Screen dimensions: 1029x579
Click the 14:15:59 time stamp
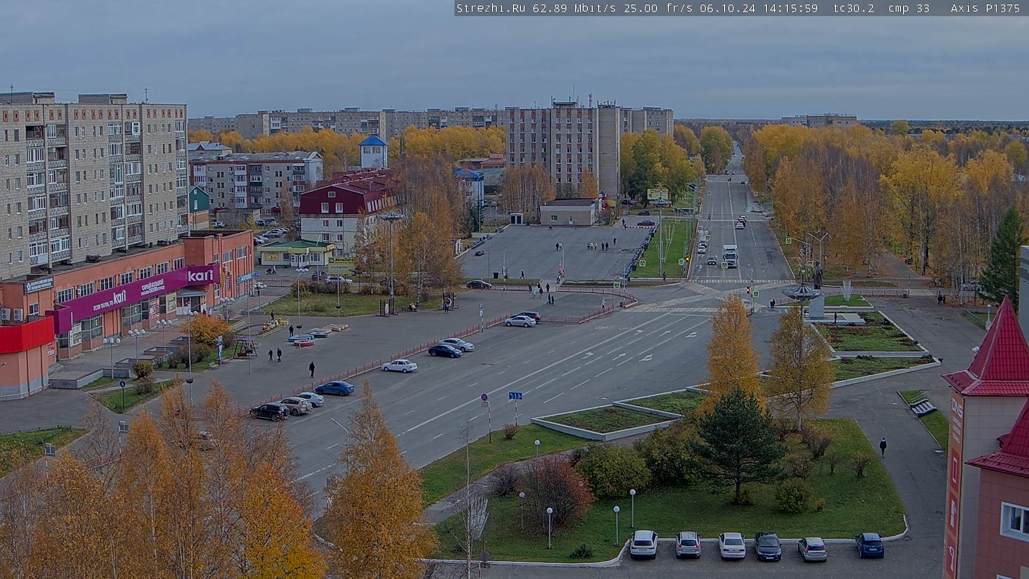[x=790, y=8]
